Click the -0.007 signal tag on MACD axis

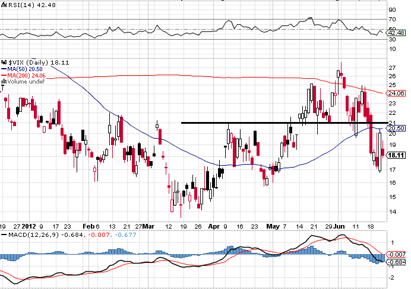tap(396, 254)
